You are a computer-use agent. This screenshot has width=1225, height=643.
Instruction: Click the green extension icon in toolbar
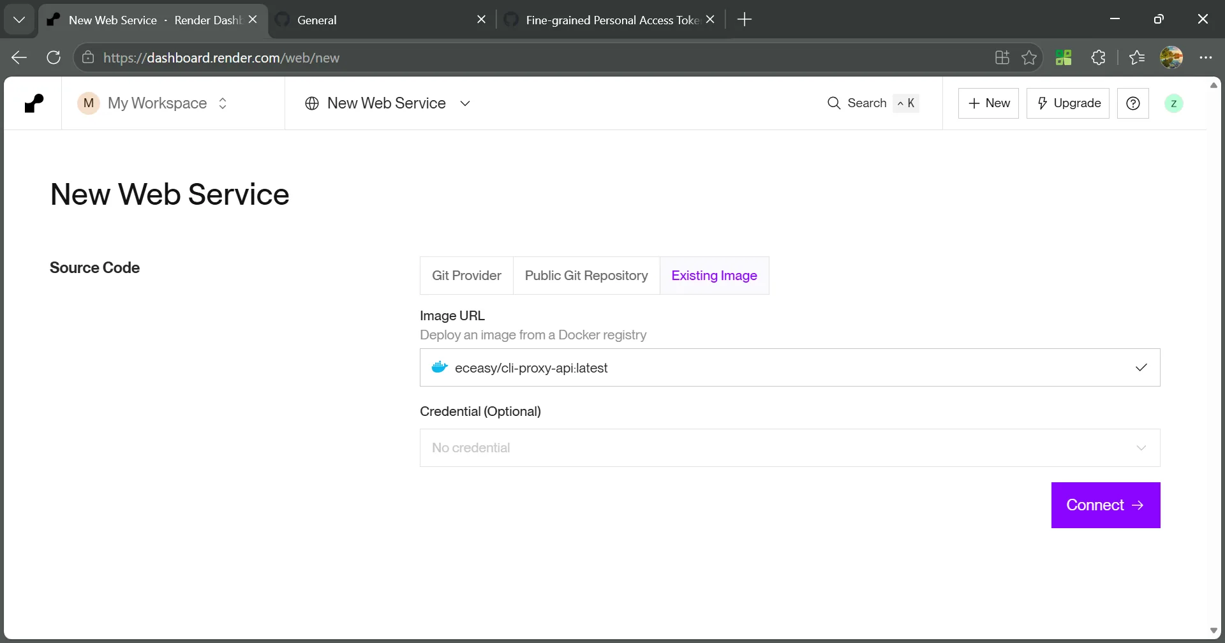(1064, 58)
